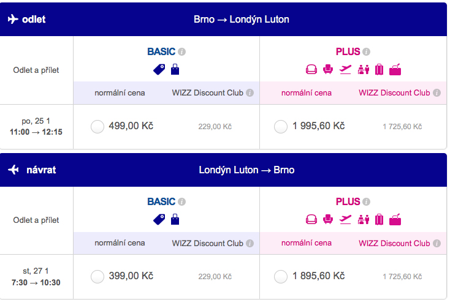The image size is (450, 300).
Task: Click the návrat airplane icon in header
Action: click(x=13, y=170)
